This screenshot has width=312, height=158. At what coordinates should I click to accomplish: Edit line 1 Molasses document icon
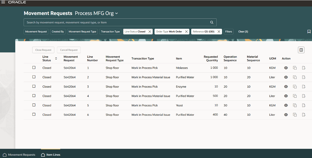point(304,68)
